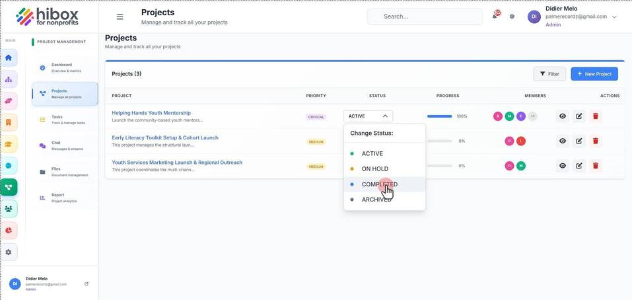Click the Early Literacy Toolkit progress bar
Viewport: 632px width, 300px height.
[x=439, y=141]
